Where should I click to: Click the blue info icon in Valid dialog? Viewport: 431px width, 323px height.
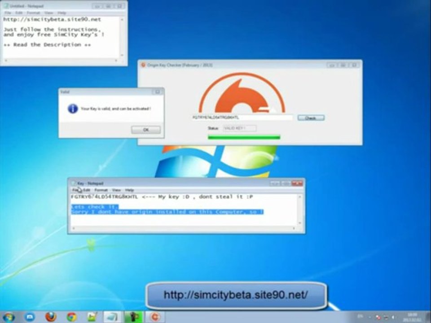click(x=73, y=109)
